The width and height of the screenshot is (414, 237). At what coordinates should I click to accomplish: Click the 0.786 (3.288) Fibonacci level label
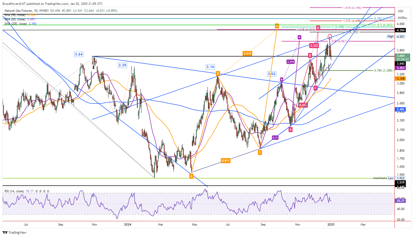pyautogui.click(x=383, y=71)
